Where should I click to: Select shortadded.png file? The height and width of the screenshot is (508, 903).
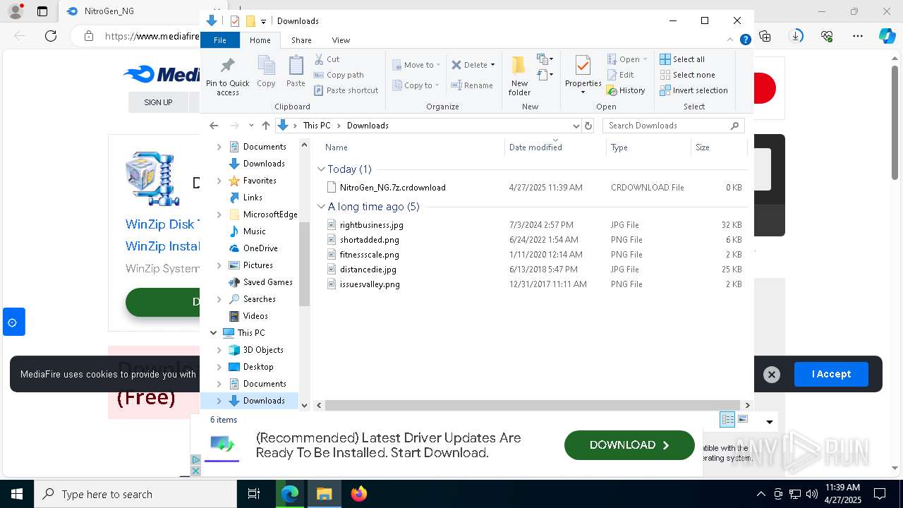[369, 240]
